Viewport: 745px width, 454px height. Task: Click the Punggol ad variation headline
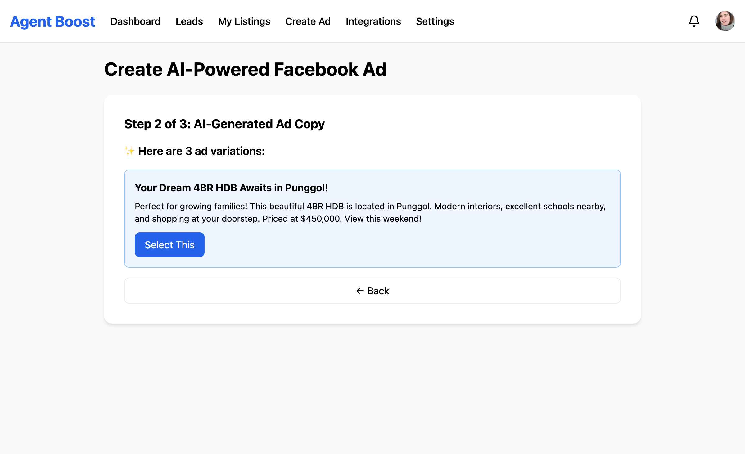click(231, 188)
